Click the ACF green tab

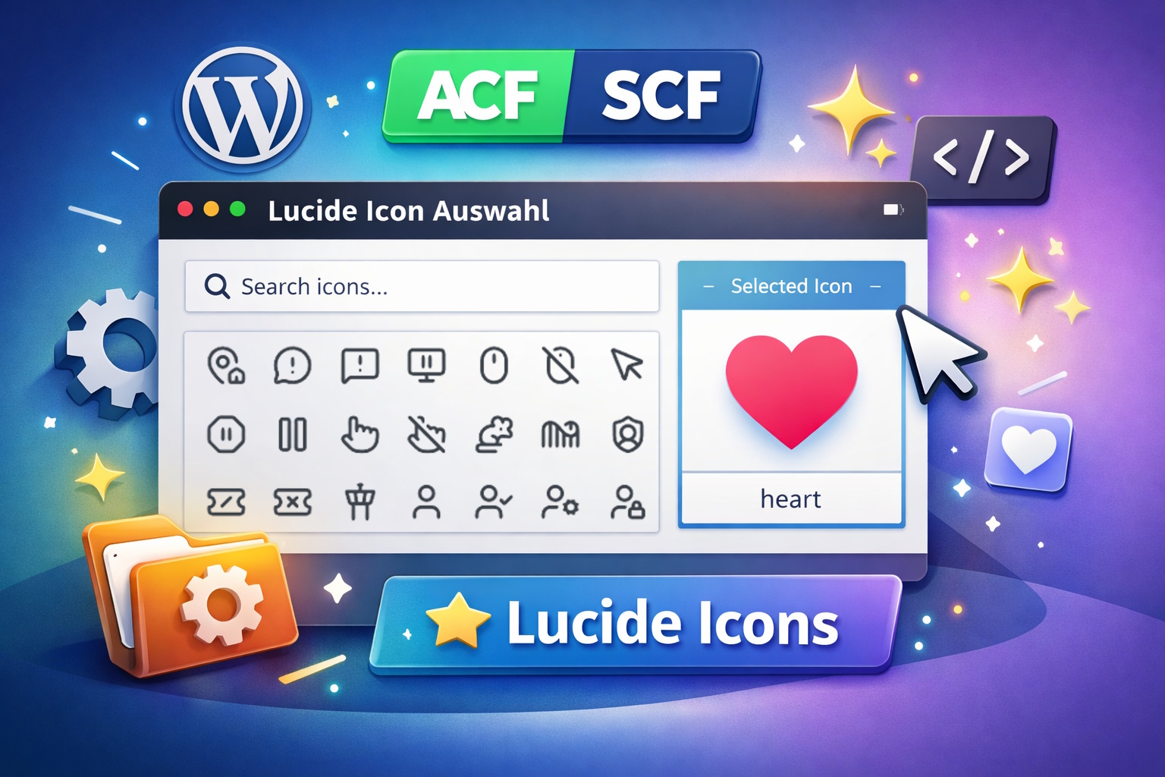[479, 96]
